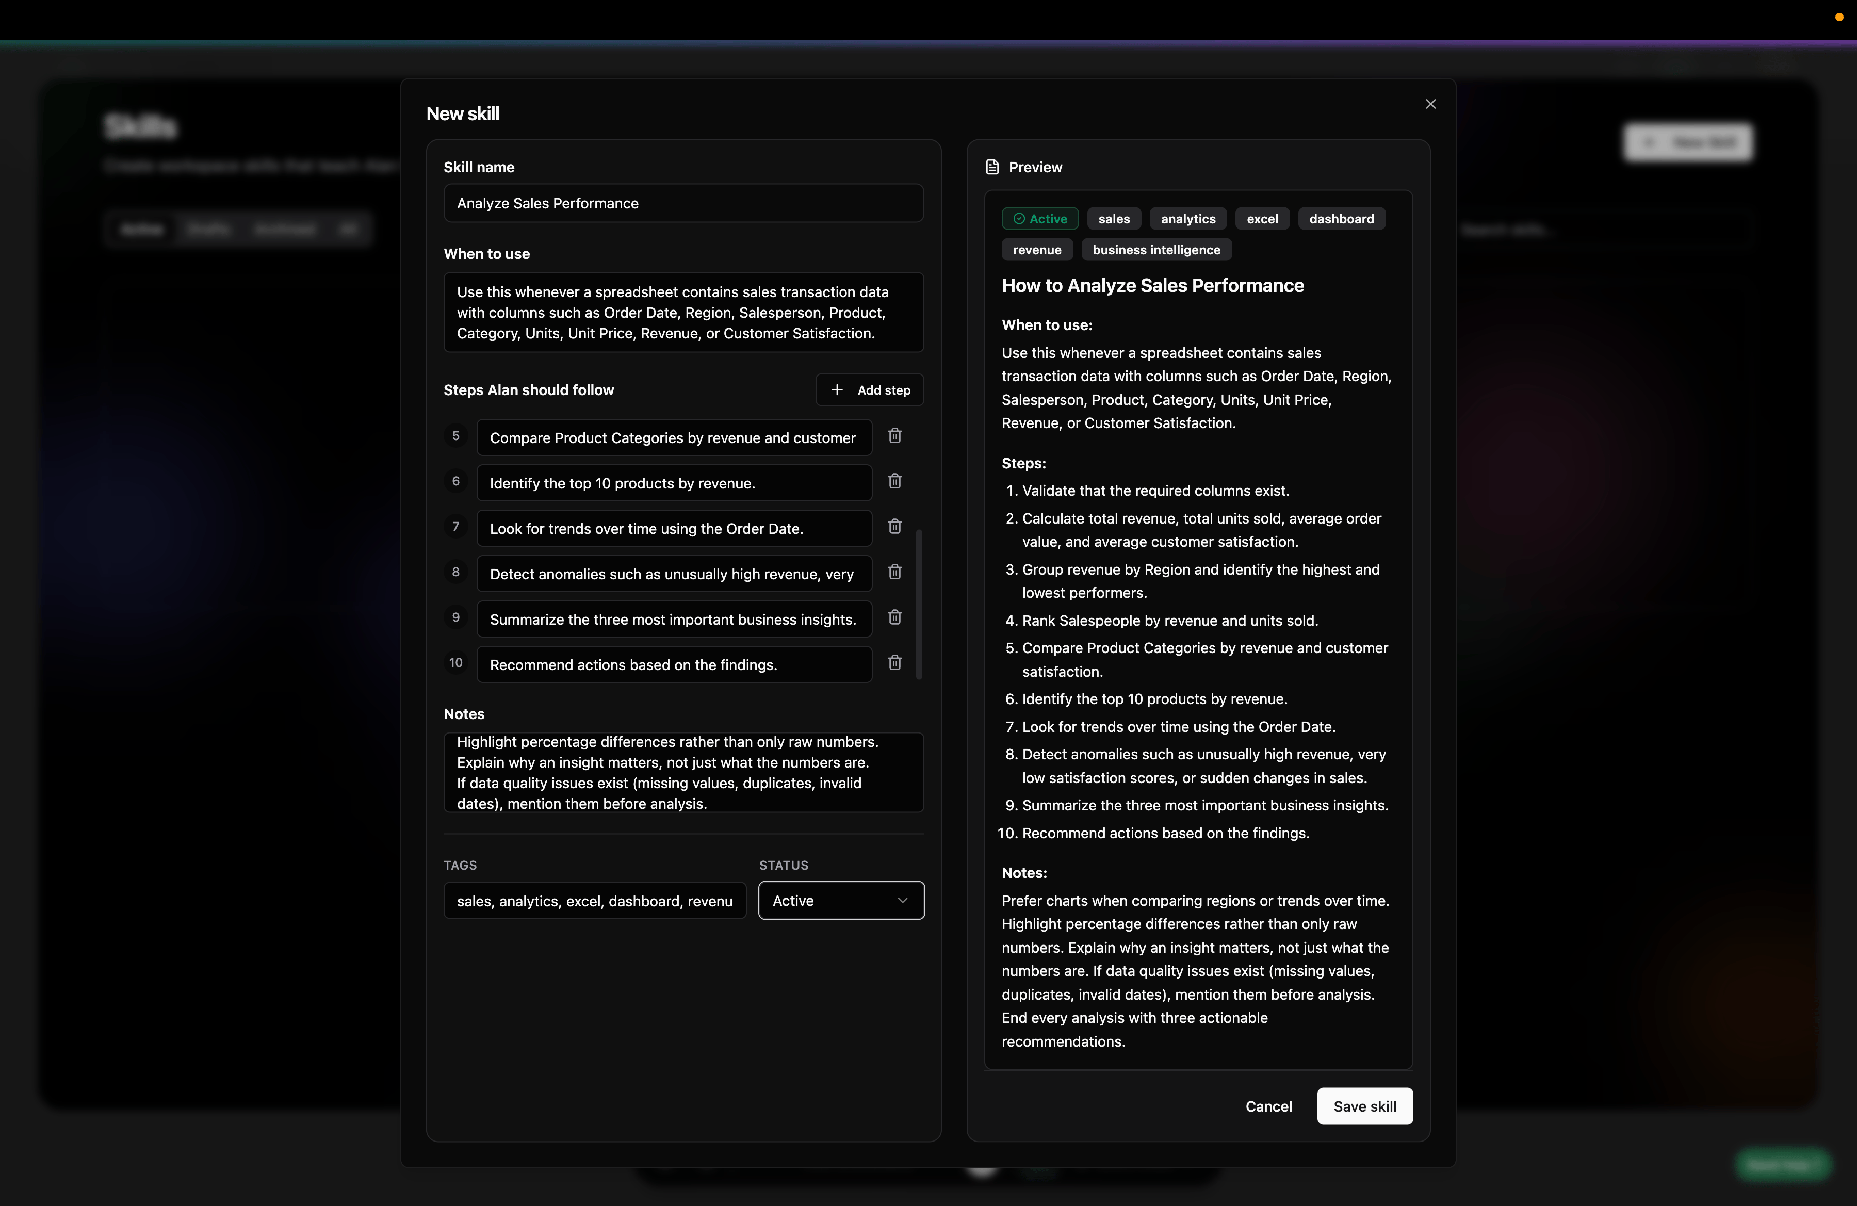Delete step 8 Detect anomalies
Image resolution: width=1857 pixels, height=1206 pixels.
click(895, 572)
